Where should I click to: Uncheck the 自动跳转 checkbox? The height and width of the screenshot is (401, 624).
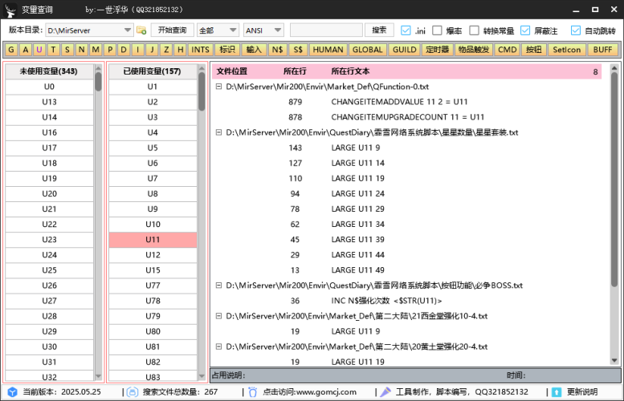576,30
